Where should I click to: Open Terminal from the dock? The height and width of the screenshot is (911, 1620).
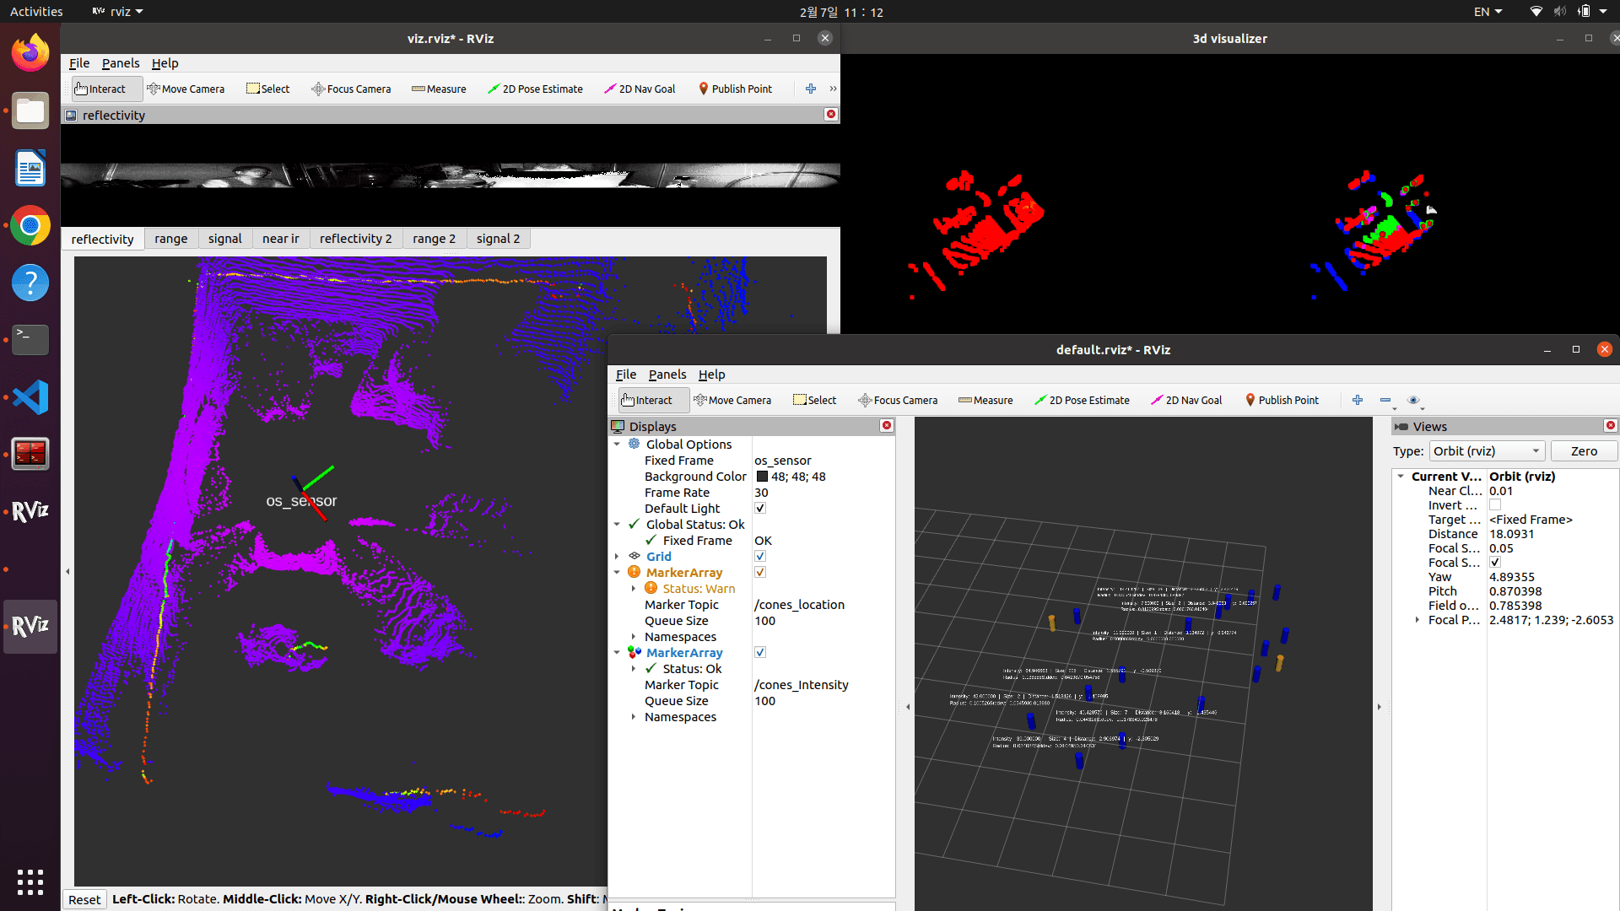30,340
